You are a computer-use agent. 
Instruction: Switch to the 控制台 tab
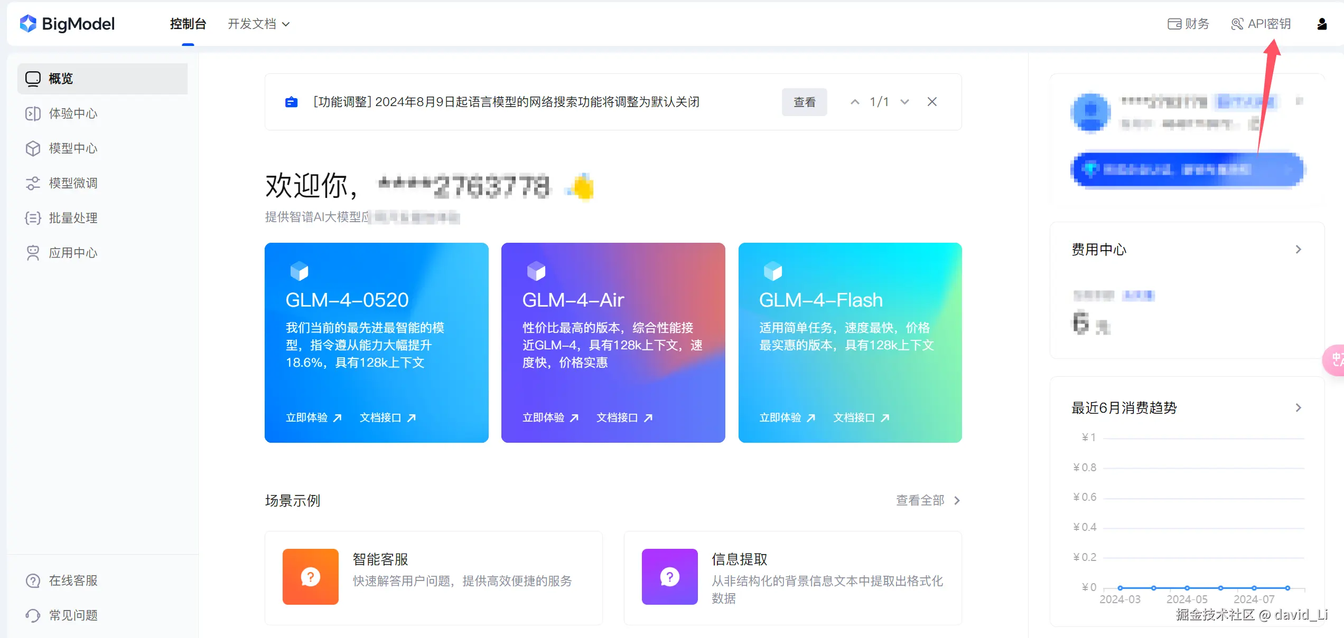click(188, 24)
